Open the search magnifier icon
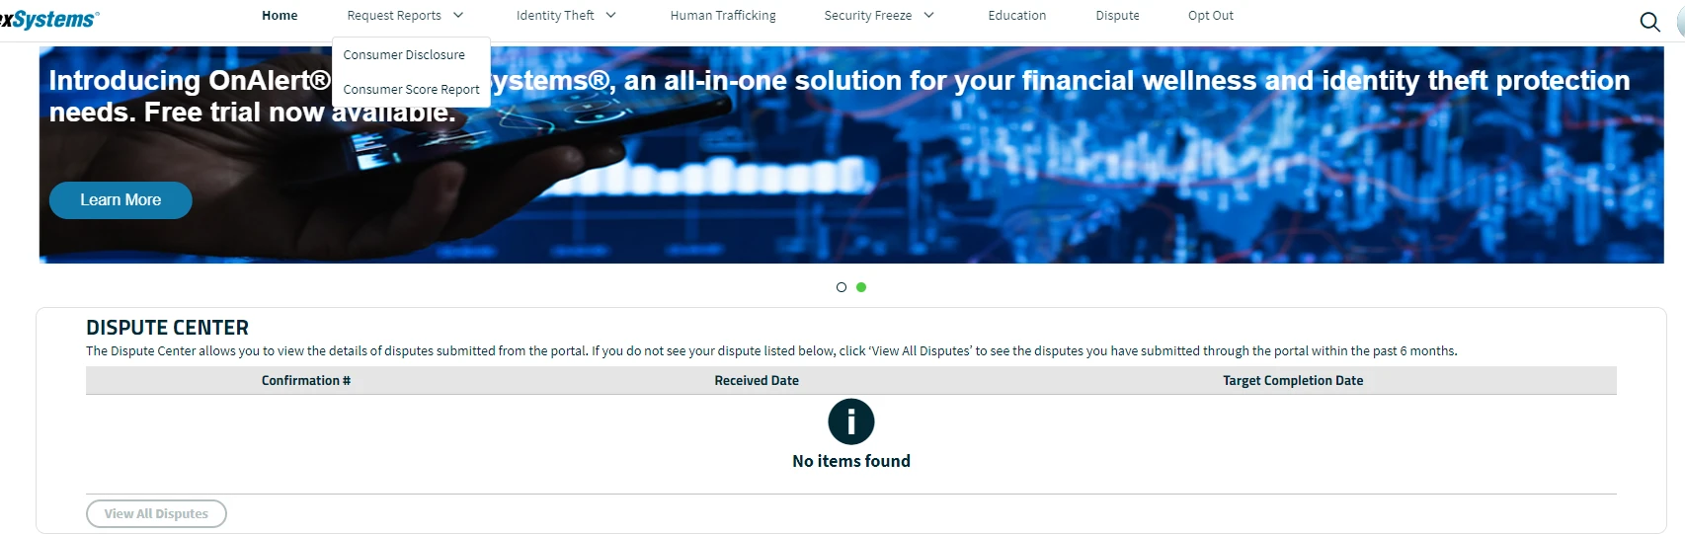Viewport: 1685px width, 534px height. click(1649, 22)
